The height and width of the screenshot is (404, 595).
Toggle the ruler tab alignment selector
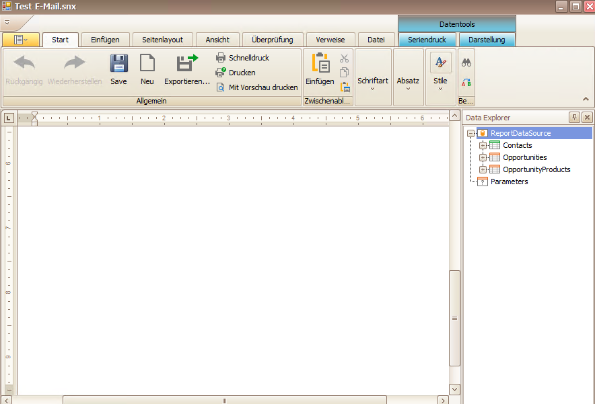[x=9, y=118]
